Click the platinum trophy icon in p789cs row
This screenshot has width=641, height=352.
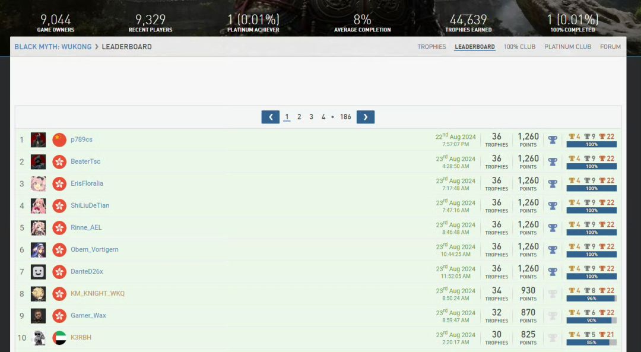[x=553, y=140]
